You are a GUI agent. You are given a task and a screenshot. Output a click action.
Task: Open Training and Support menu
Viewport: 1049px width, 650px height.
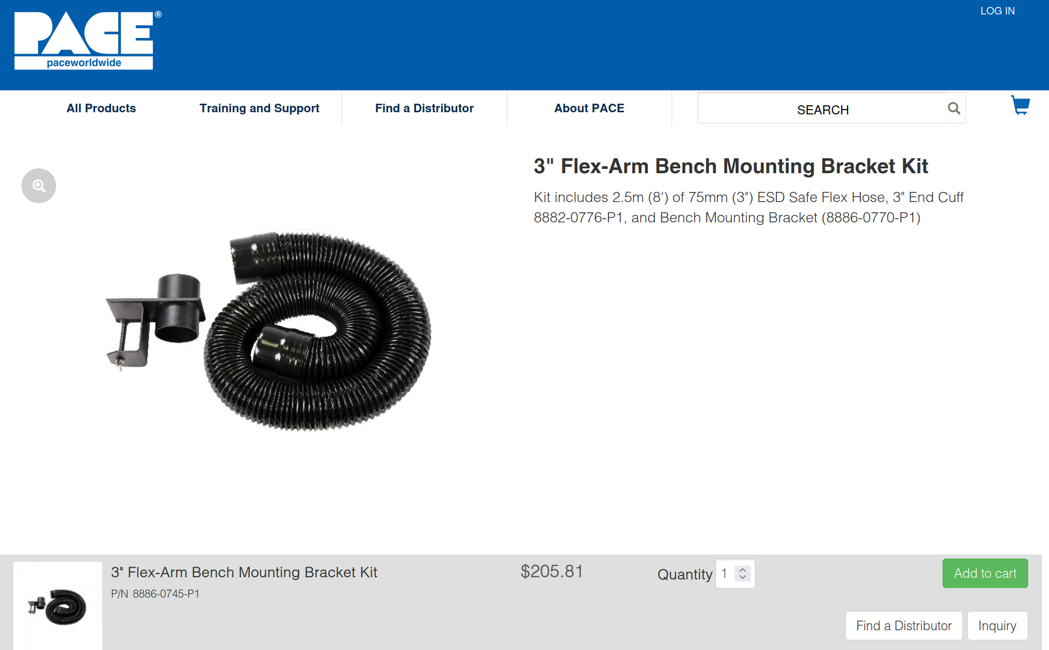pyautogui.click(x=259, y=108)
